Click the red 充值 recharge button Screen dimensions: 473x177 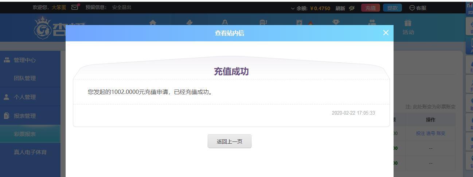(x=370, y=8)
